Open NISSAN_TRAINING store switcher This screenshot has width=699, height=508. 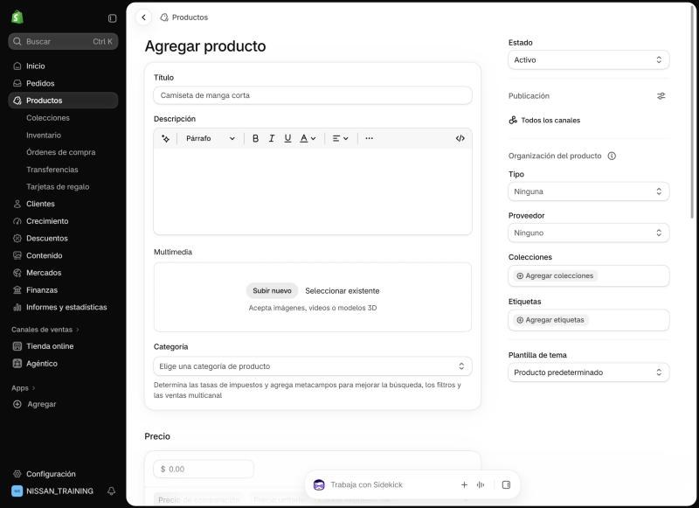click(x=59, y=491)
